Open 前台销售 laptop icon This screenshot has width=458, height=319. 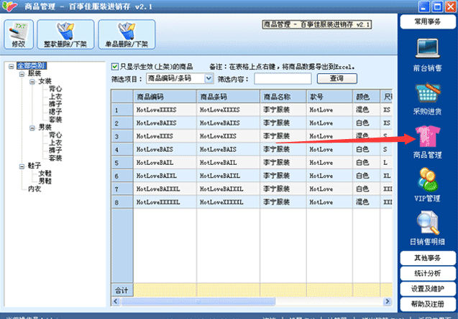427,48
